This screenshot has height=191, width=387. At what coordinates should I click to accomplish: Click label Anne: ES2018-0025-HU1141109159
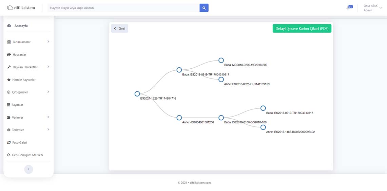247,84
